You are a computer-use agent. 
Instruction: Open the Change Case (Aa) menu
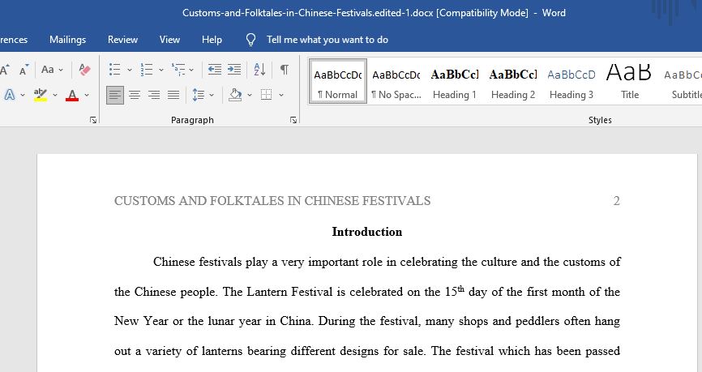(52, 70)
